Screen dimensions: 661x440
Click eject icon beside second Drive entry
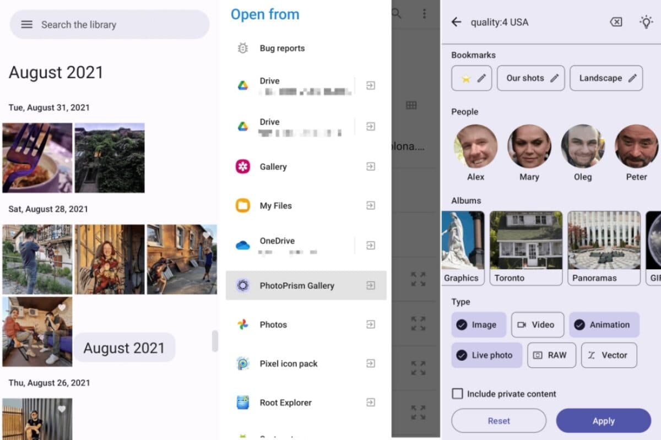coord(371,127)
